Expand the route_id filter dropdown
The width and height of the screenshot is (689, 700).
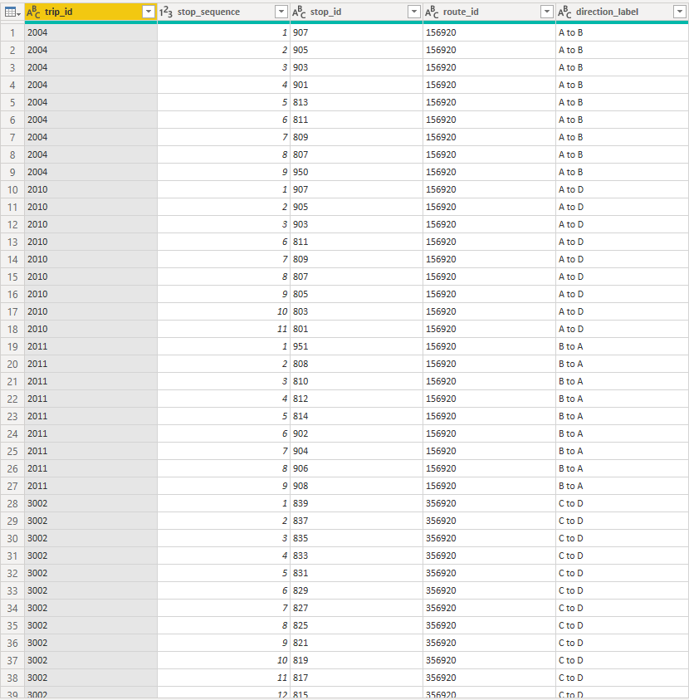(547, 12)
